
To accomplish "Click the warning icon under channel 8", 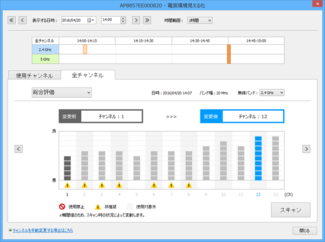I will (x=188, y=185).
